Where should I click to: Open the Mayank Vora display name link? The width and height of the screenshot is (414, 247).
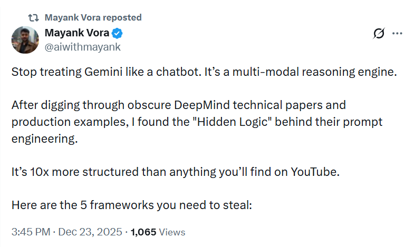point(77,33)
